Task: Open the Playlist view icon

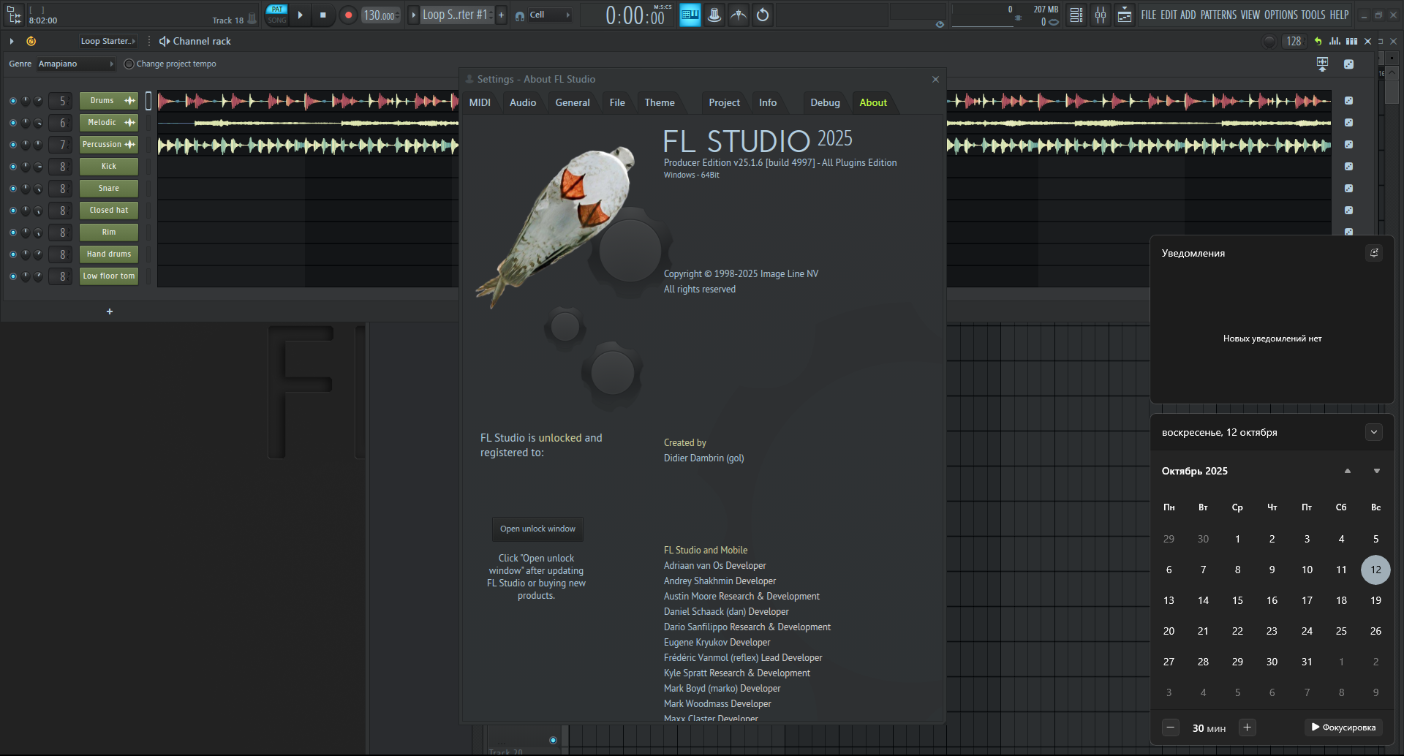Action: pyautogui.click(x=1076, y=15)
